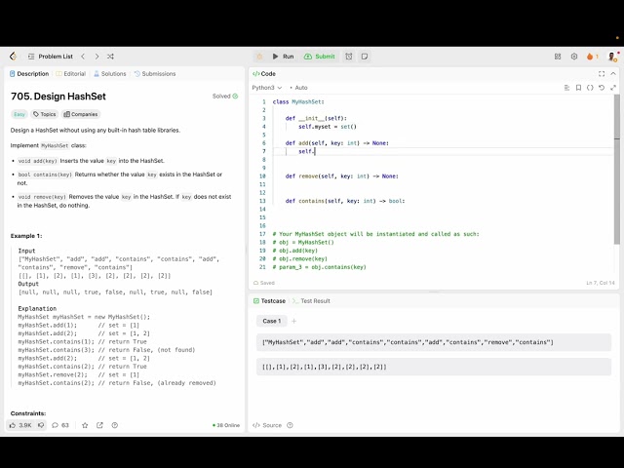624x468 pixels.
Task: Open the 63 comments
Action: pyautogui.click(x=60, y=425)
